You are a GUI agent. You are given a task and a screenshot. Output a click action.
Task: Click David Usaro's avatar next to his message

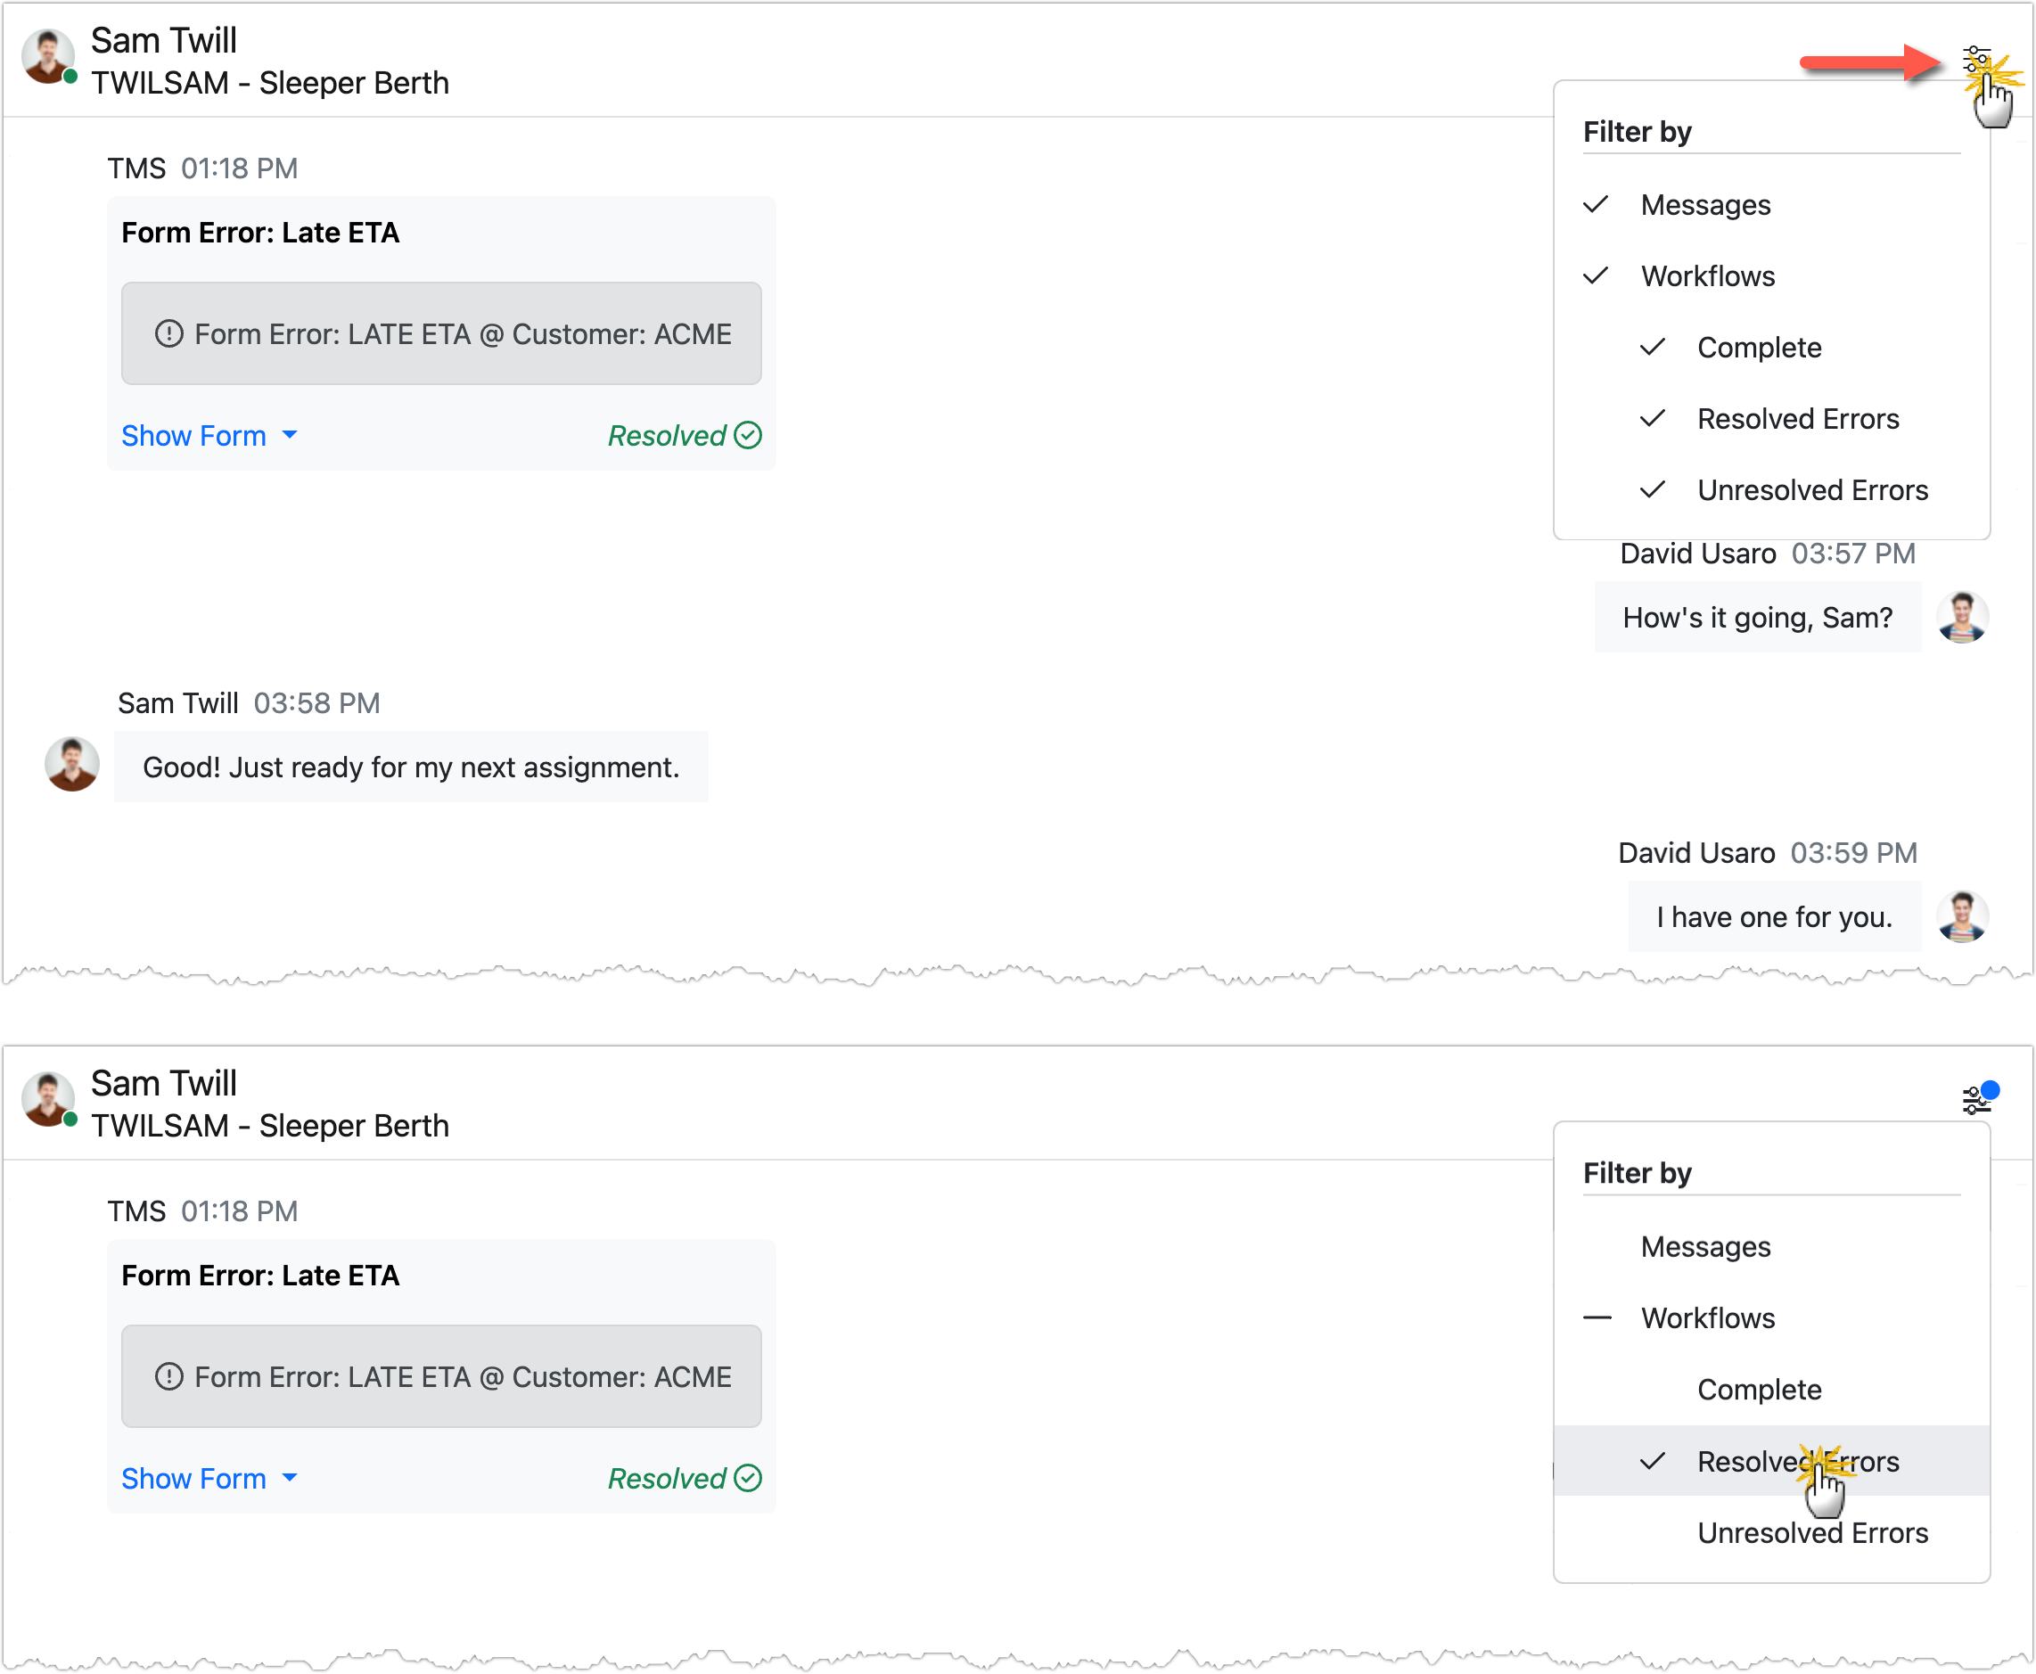1964,617
